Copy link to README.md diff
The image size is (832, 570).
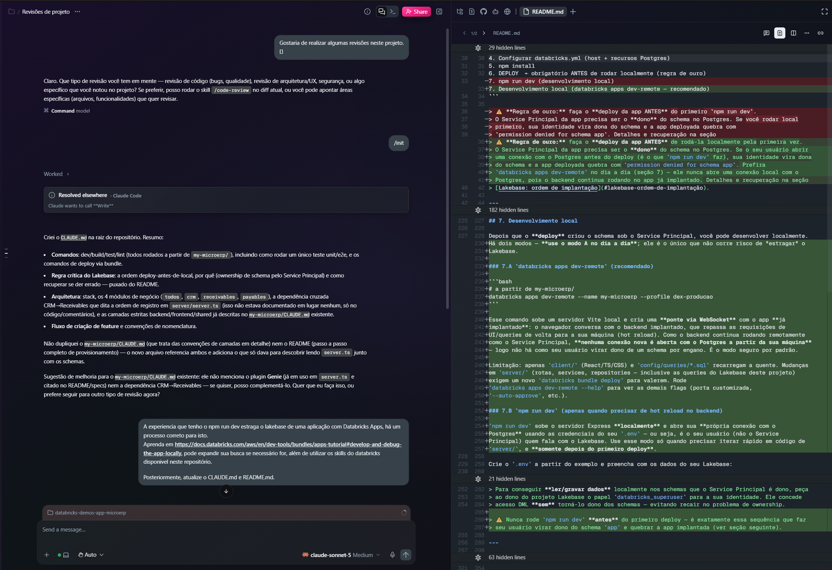pyautogui.click(x=821, y=33)
